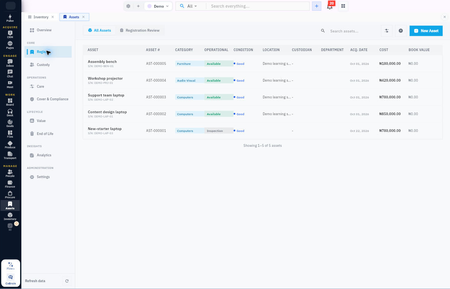The image size is (450, 289).
Task: Launch Flow+ assistant
Action: (11, 266)
